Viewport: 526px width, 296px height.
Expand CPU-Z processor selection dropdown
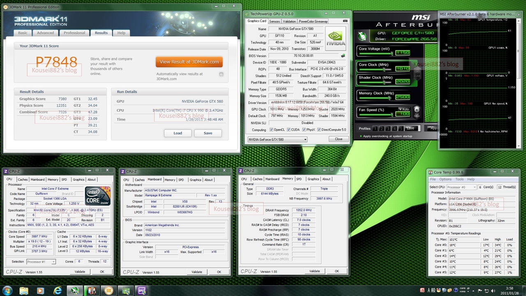[53, 262]
